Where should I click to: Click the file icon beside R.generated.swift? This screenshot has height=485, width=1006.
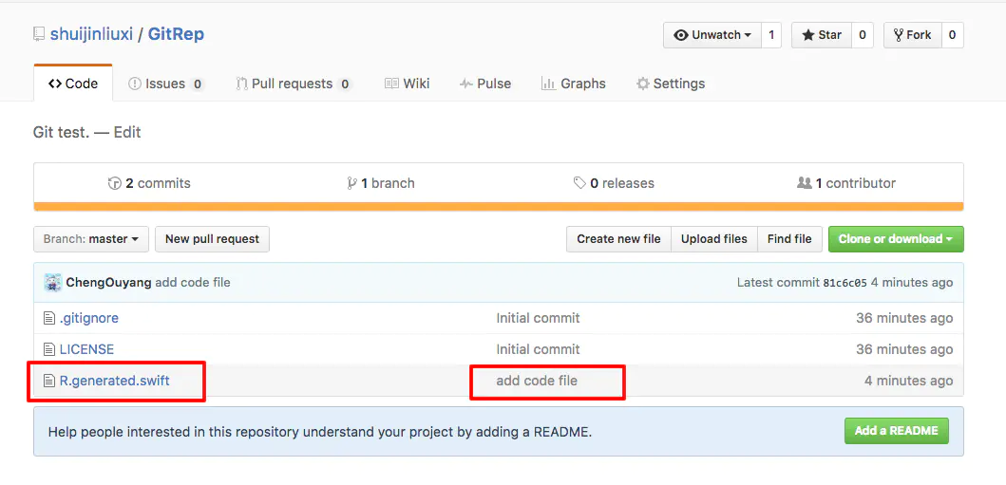[x=48, y=382]
